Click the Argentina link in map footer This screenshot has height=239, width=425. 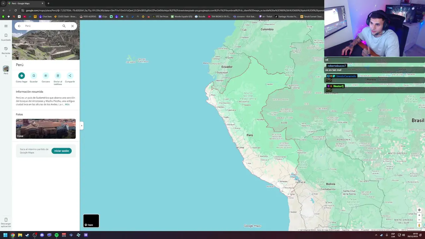tap(346, 230)
